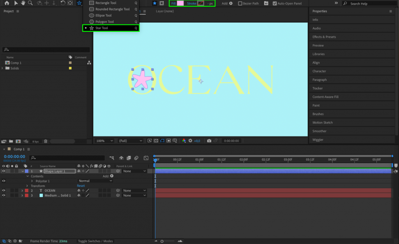Open the Normal blending mode dropdown
The height and width of the screenshot is (244, 399).
pos(95,181)
